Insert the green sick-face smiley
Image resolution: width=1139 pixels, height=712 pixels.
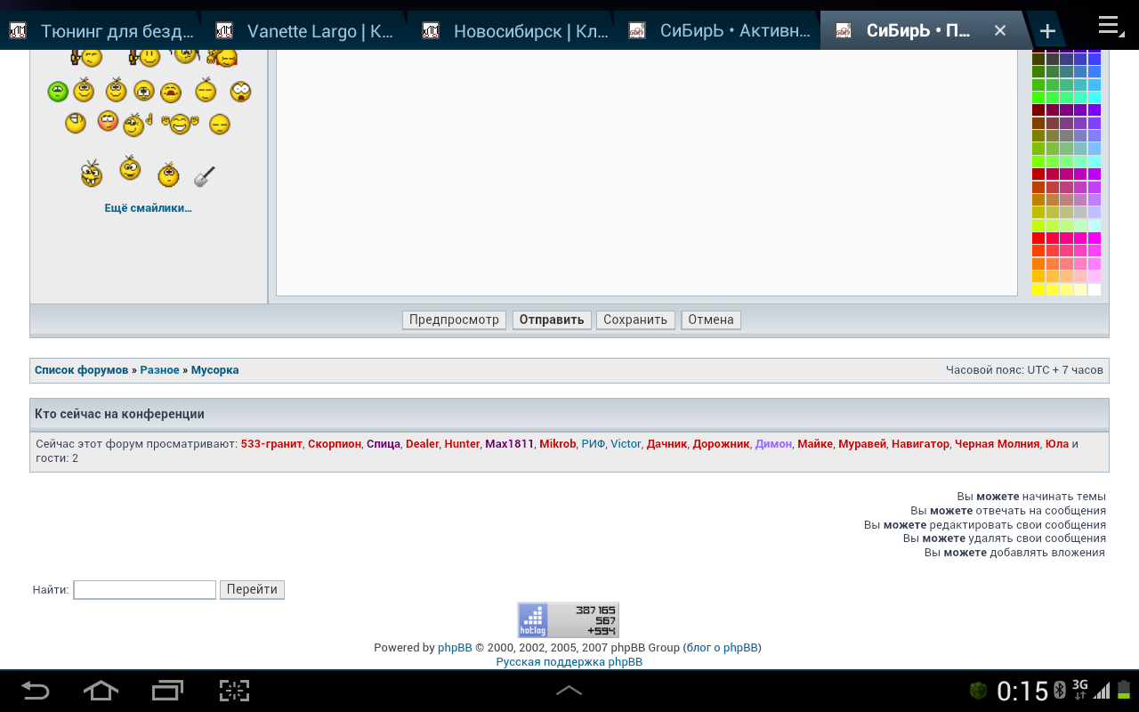[x=58, y=91]
